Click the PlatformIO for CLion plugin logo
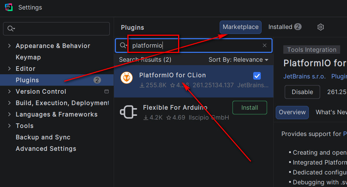Image resolution: width=347 pixels, height=187 pixels. click(127, 78)
